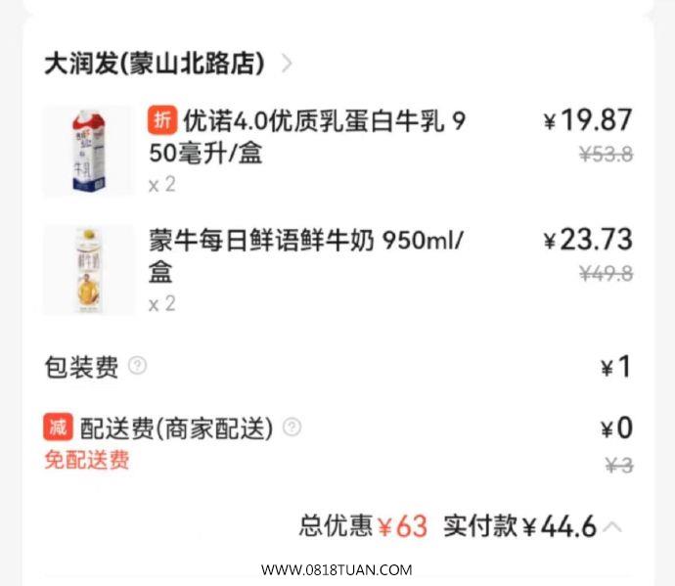Tap the chevron beside the store name

click(x=287, y=64)
